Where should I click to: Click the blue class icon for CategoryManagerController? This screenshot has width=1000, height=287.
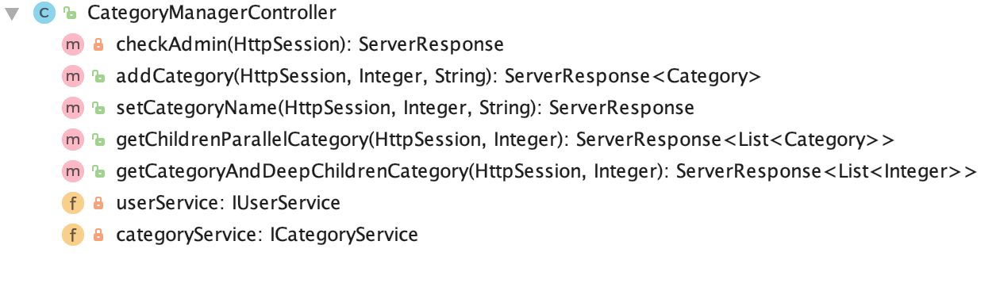pyautogui.click(x=44, y=13)
